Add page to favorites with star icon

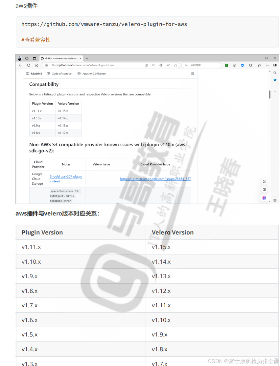pos(175,65)
